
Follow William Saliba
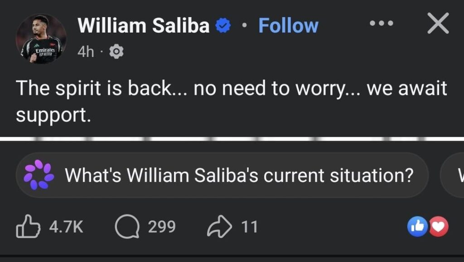(288, 26)
